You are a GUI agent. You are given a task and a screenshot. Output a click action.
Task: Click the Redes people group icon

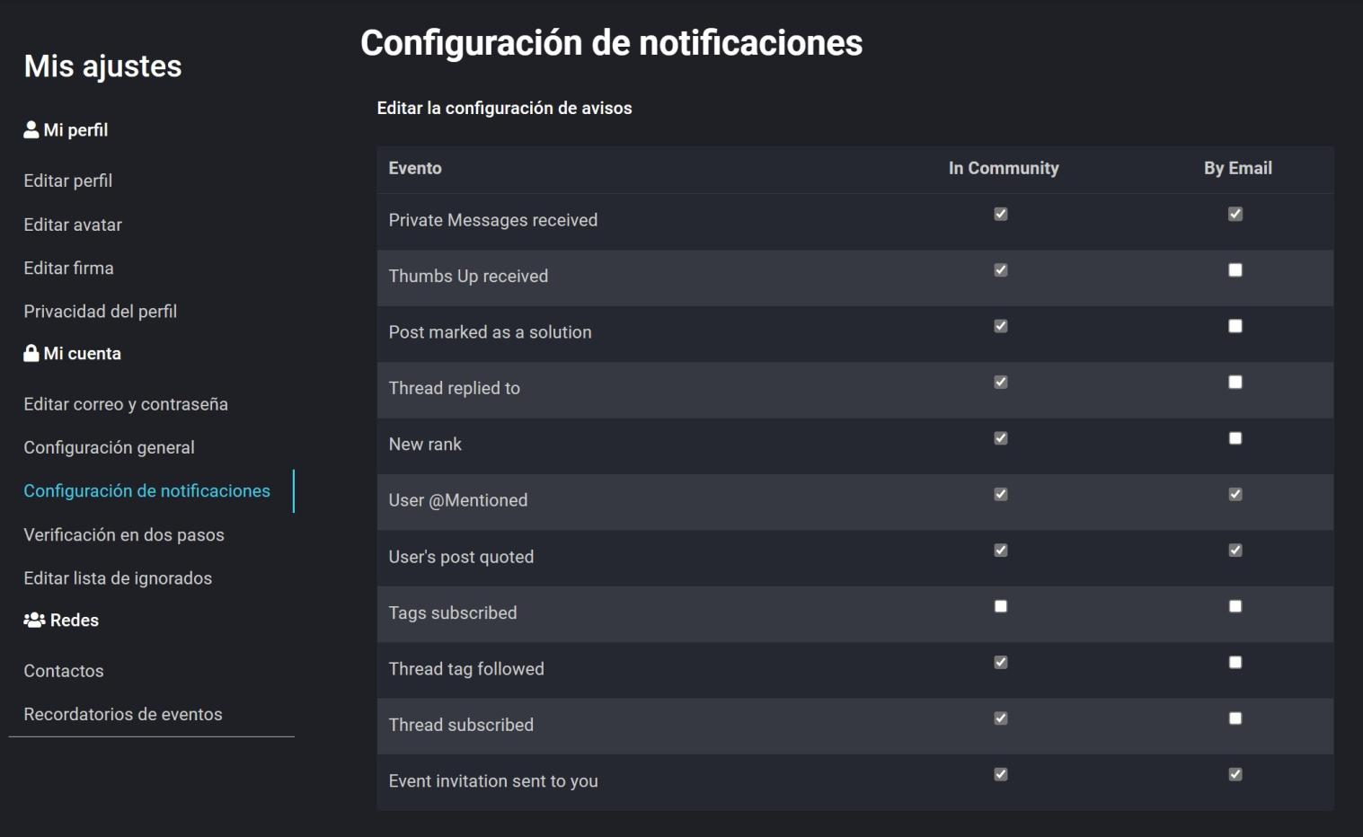pos(34,620)
